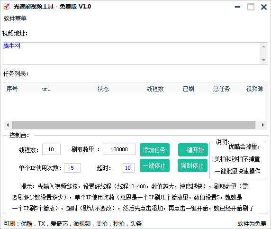Click the task list horizontal scrollbar thumb
The height and width of the screenshot is (229, 271).
point(134,125)
